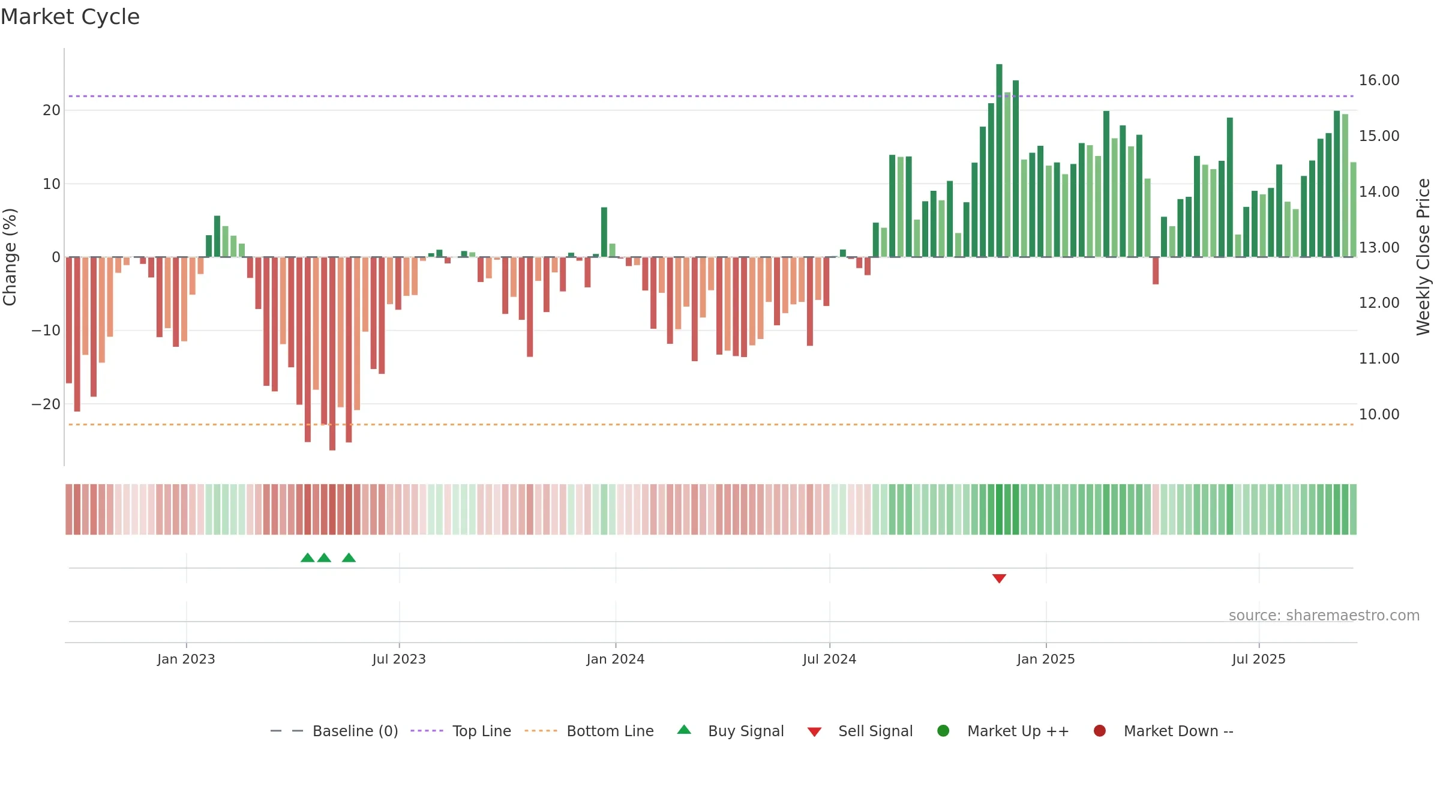Click the Baseline (0) dashed legend marker

(x=287, y=731)
